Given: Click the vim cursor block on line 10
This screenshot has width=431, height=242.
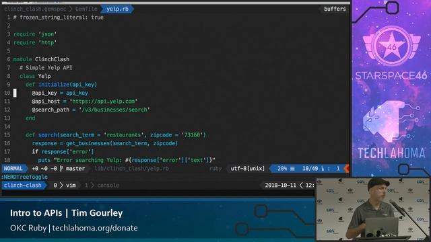Looking at the screenshot, I should [x=15, y=93].
